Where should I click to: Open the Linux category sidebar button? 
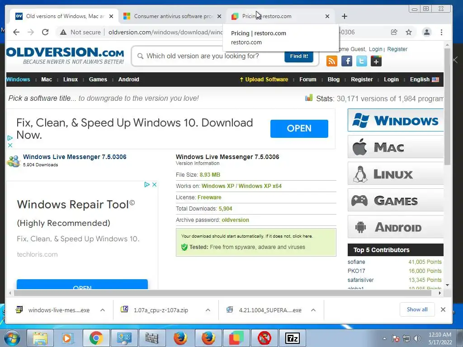pos(395,173)
